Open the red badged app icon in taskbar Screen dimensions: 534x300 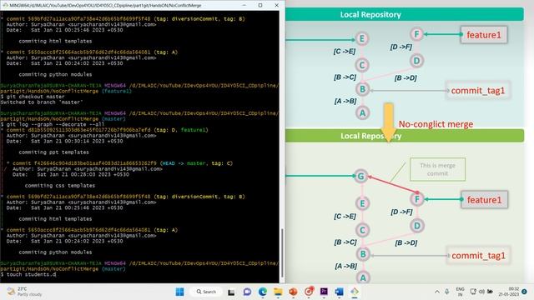pyautogui.click(x=309, y=292)
